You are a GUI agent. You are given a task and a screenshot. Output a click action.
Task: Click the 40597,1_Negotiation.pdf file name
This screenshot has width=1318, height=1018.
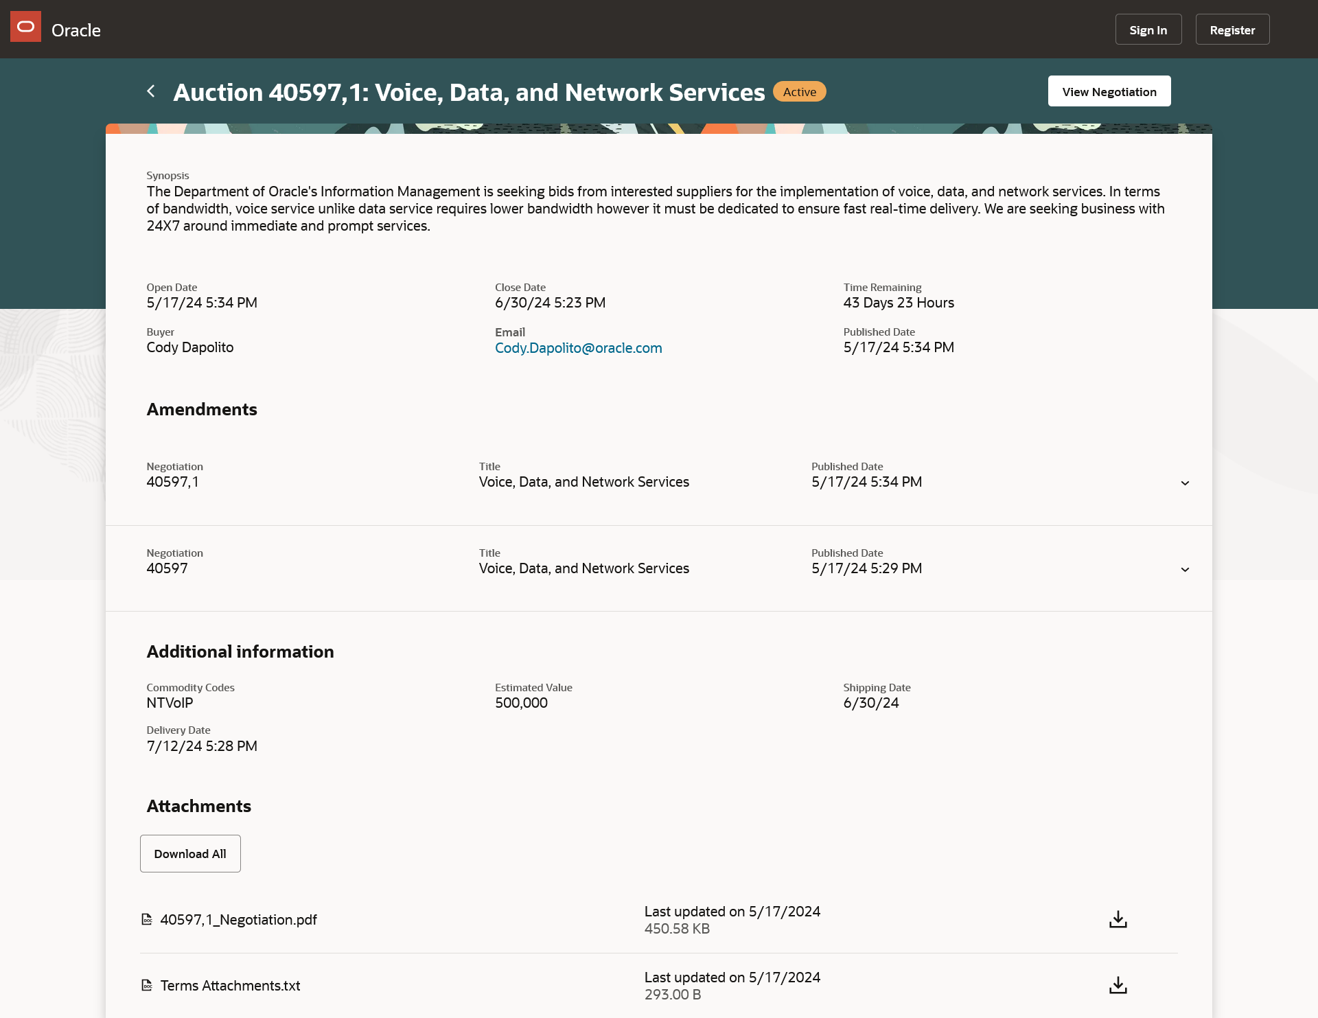pos(238,920)
